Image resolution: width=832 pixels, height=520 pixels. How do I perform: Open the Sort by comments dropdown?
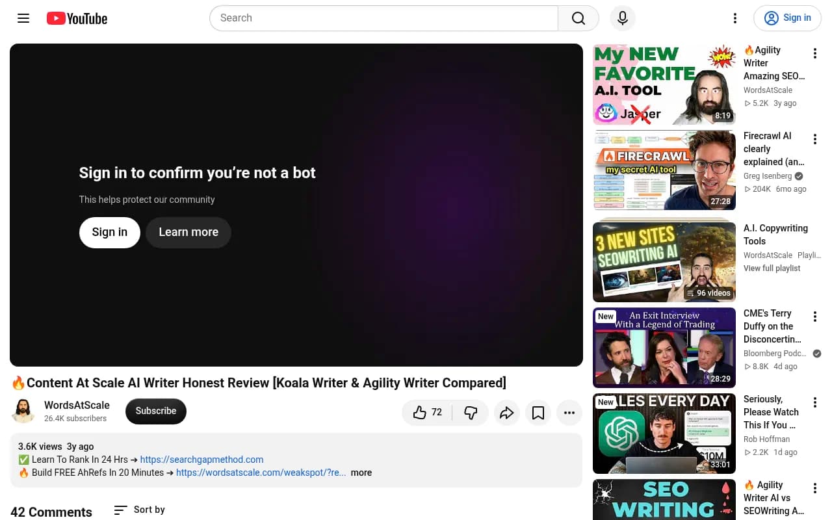click(139, 510)
